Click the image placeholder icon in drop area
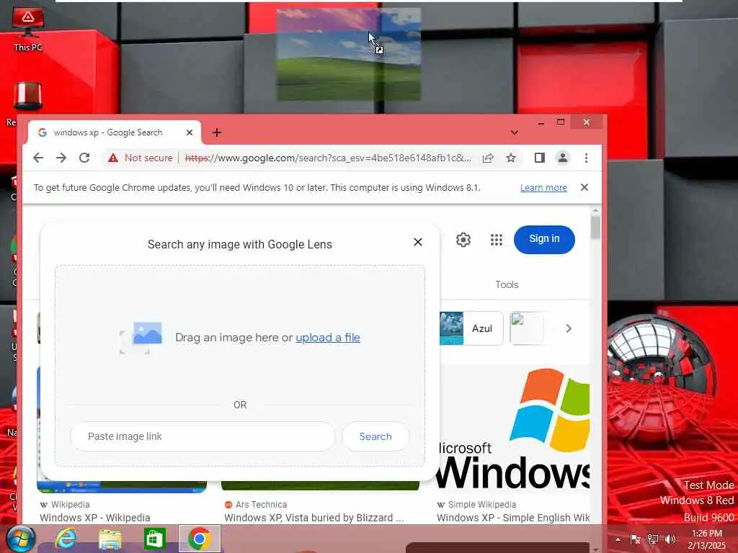This screenshot has width=738, height=553. [141, 337]
